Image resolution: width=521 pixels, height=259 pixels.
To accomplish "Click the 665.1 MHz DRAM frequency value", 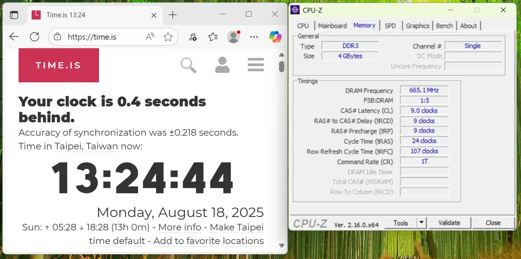I will [x=424, y=90].
